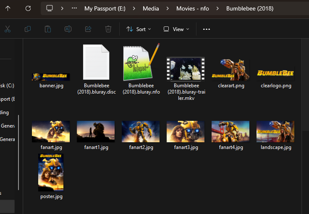Click the Copy icon in toolbar
The width and height of the screenshot is (309, 214).
[28, 29]
